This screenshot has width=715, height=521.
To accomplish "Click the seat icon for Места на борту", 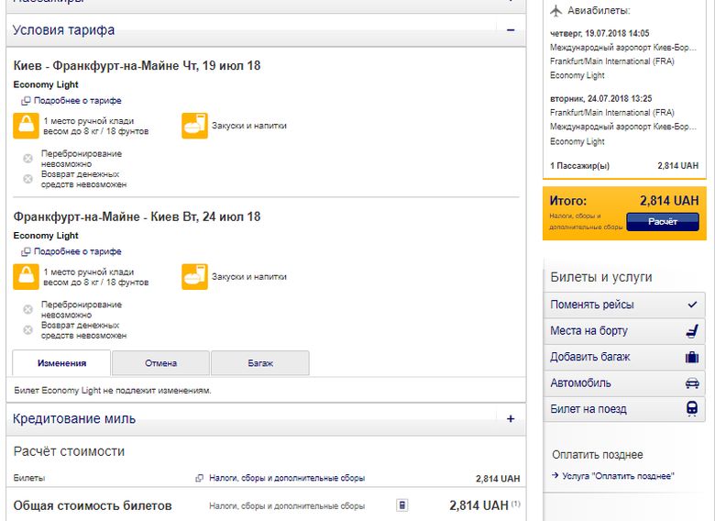I will pyautogui.click(x=692, y=331).
